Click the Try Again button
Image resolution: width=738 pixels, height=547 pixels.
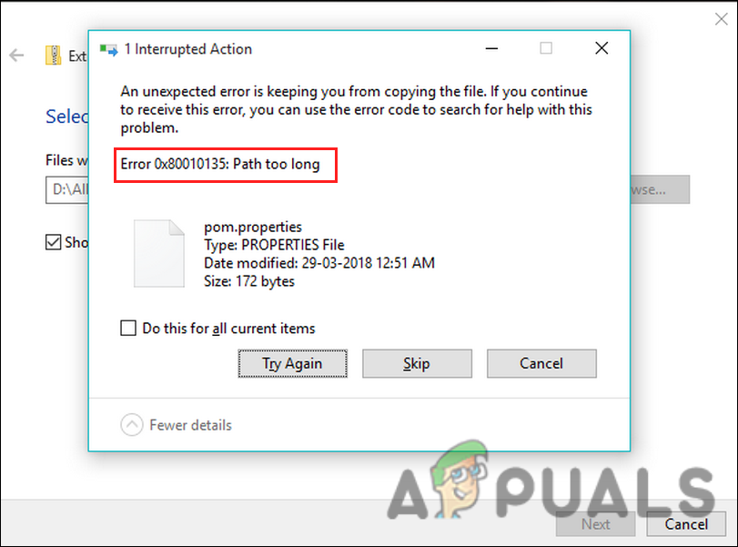292,363
